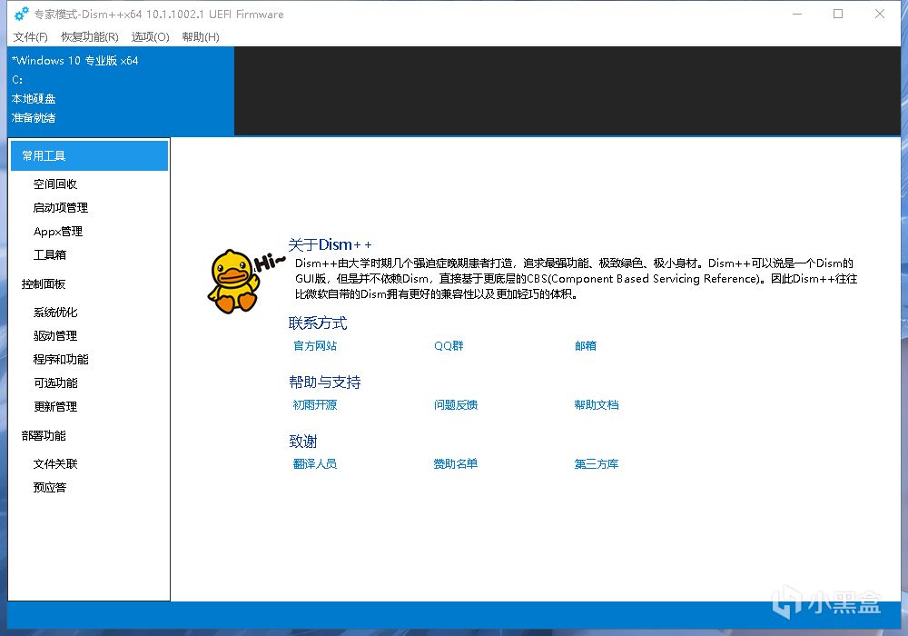
Task: View the 翻译人员 credits link
Action: click(315, 464)
